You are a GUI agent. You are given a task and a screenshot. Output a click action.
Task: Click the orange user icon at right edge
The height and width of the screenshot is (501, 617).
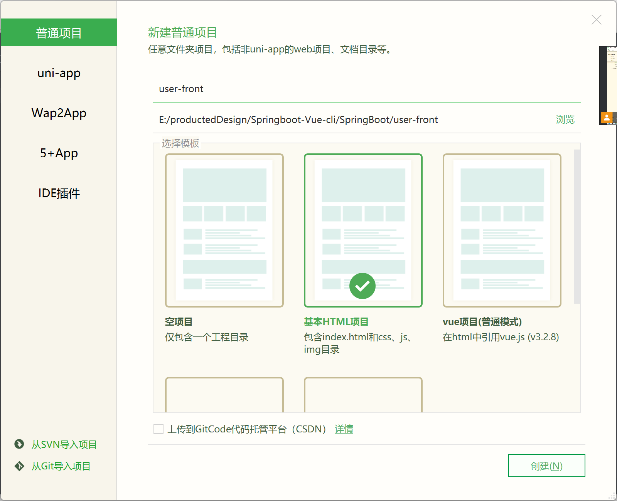[607, 118]
